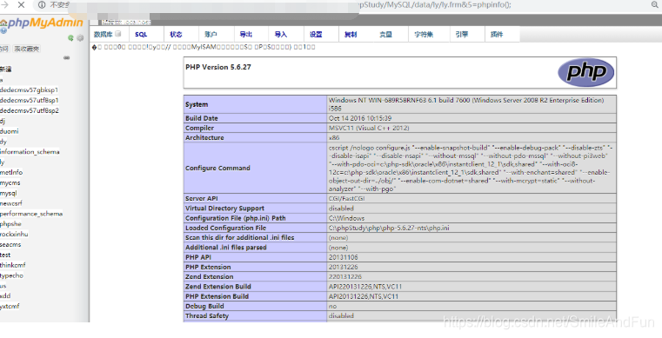Click 新建 in the database tree
The width and height of the screenshot is (662, 338).
[5, 70]
